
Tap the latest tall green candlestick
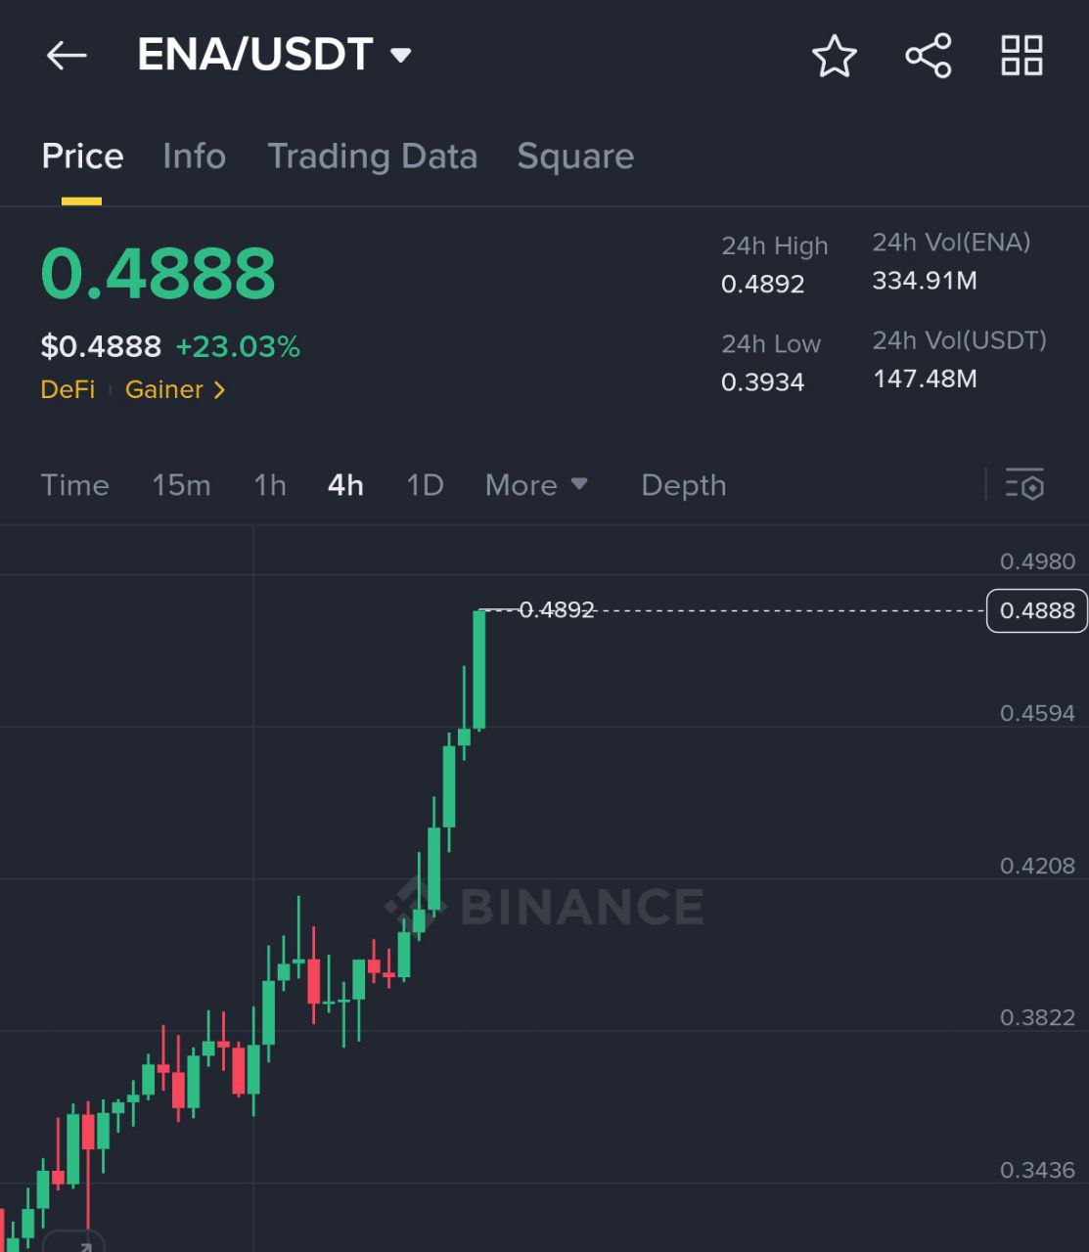click(479, 670)
